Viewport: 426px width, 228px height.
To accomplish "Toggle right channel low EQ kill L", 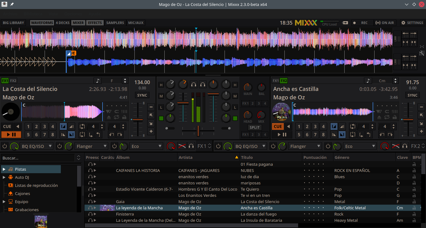I will click(x=235, y=107).
